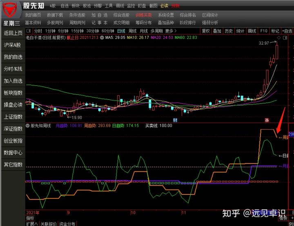Open the 自选 menu
The image size is (294, 226).
pyautogui.click(x=65, y=6)
